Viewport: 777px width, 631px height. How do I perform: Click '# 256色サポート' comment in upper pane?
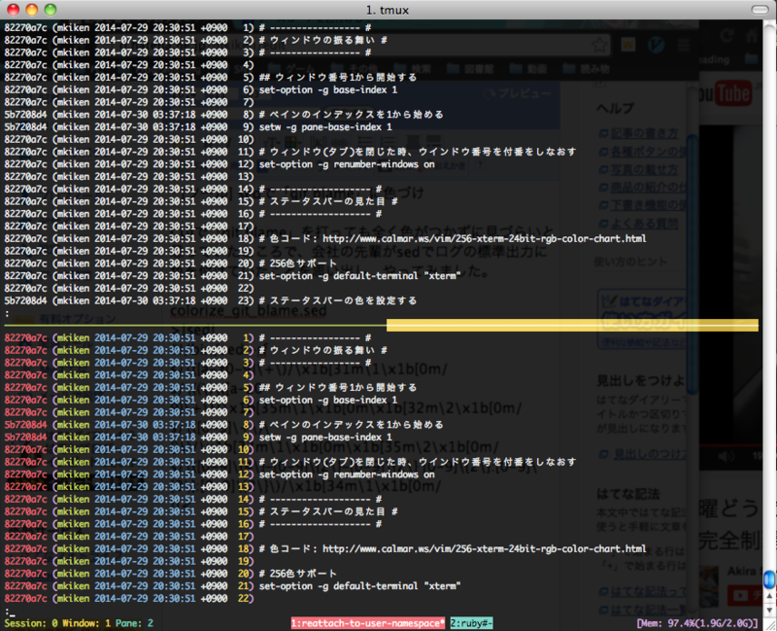pyautogui.click(x=297, y=263)
